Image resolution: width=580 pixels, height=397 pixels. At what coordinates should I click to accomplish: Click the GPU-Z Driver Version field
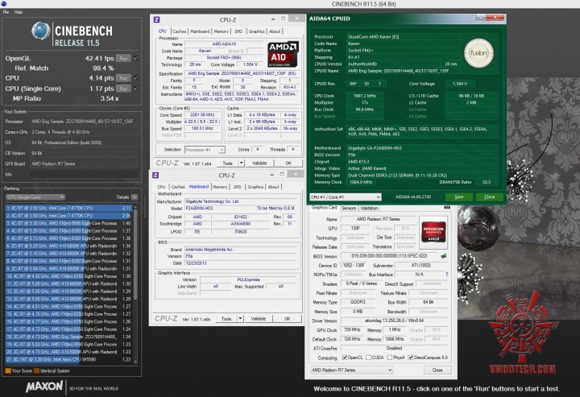coord(394,320)
